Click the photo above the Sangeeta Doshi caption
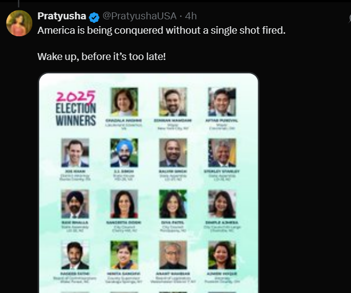Viewport: 351px width, 293px height. [x=124, y=204]
